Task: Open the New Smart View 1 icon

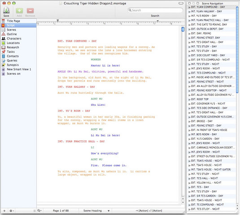Action: 3,69
